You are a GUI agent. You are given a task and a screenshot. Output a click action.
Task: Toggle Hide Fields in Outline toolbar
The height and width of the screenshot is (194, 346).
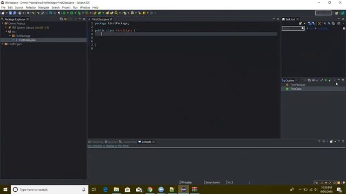click(317, 80)
